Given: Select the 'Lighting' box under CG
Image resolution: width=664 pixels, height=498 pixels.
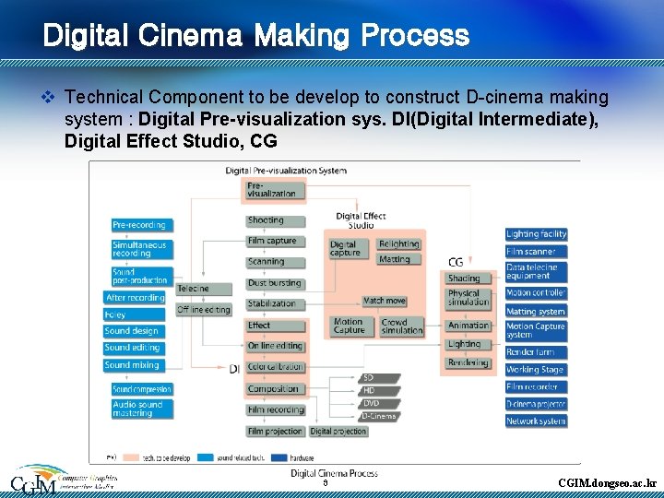Looking at the screenshot, I should coord(468,344).
